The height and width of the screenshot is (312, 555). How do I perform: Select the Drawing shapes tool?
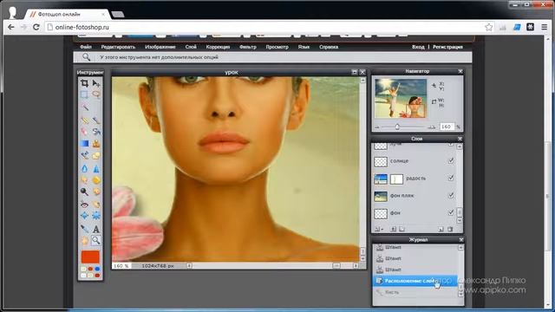pyautogui.click(x=96, y=155)
